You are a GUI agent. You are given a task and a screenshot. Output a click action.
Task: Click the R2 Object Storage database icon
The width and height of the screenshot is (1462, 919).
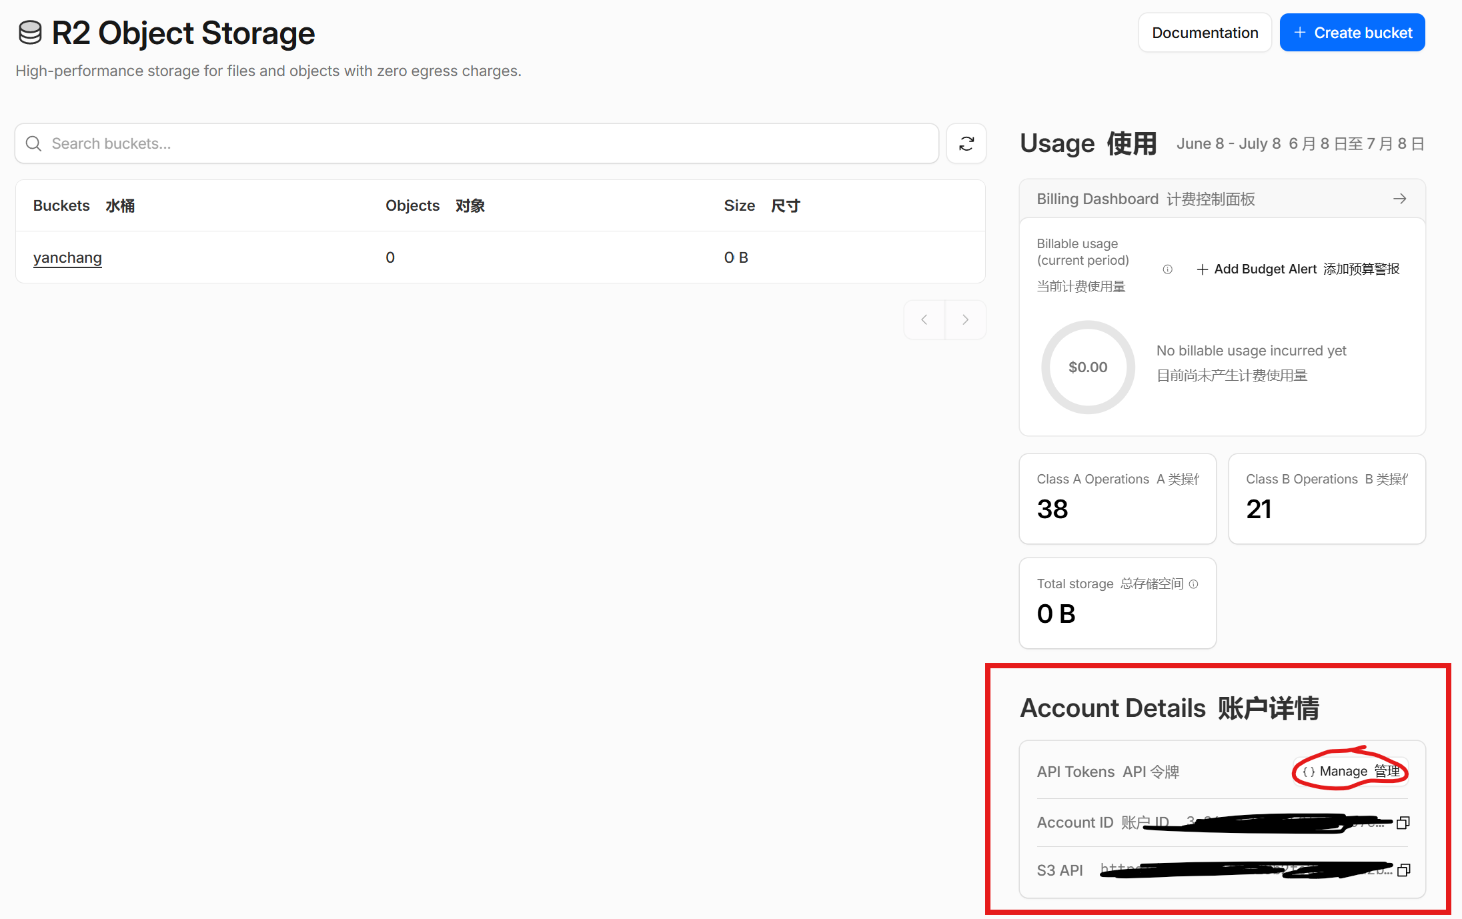[30, 33]
